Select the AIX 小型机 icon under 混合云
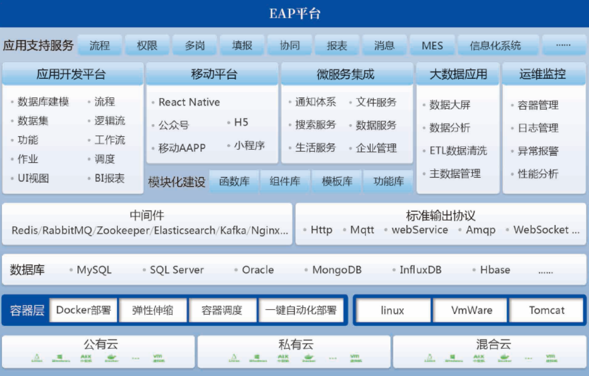589x376 pixels. (x=479, y=358)
